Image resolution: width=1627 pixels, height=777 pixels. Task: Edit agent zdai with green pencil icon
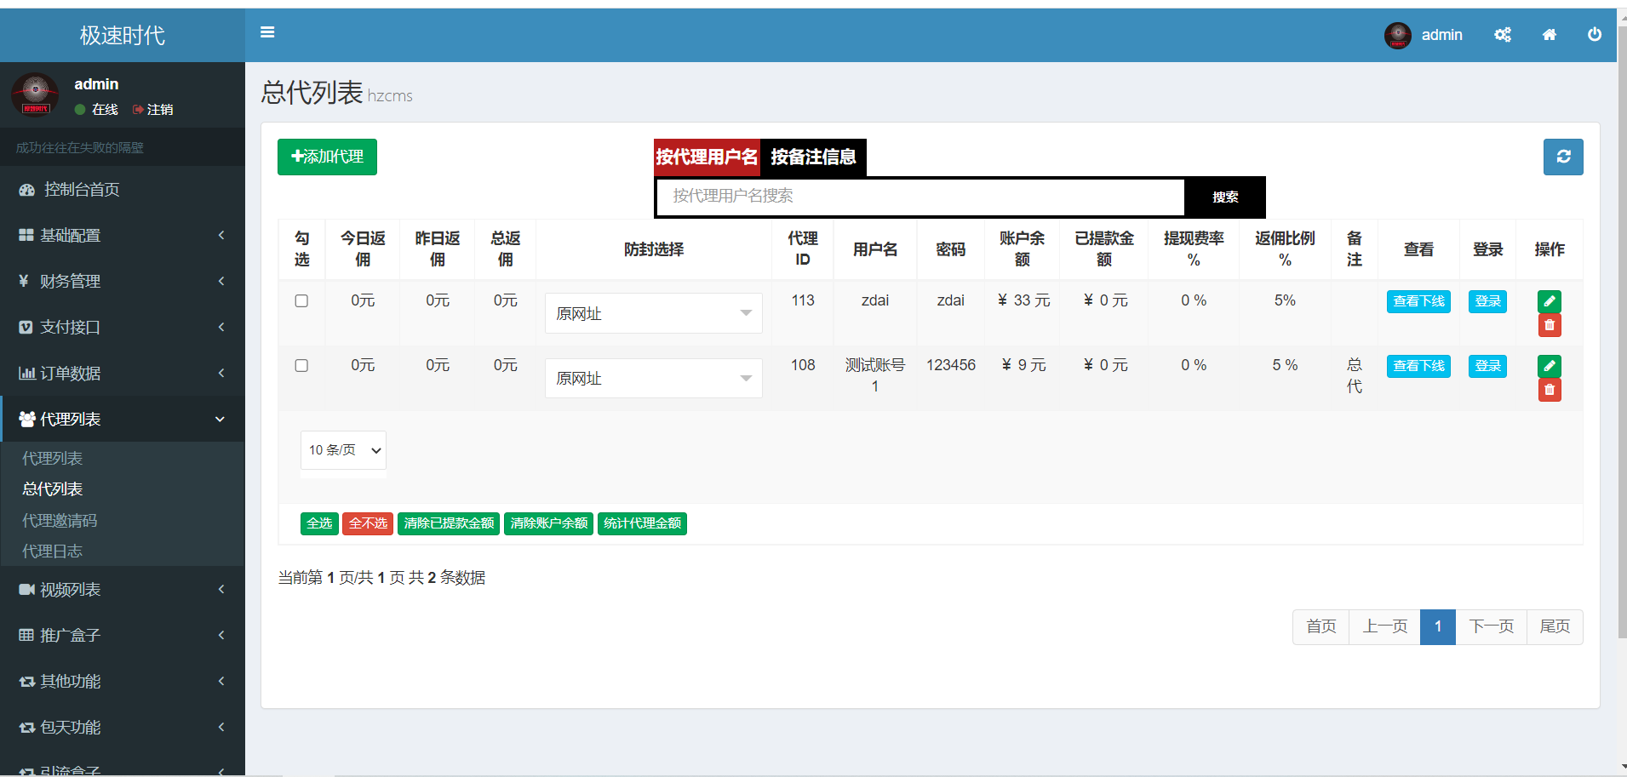pyautogui.click(x=1550, y=301)
